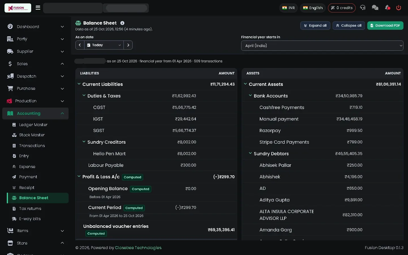The height and width of the screenshot is (255, 408).
Task: Open the Expense sidebar item
Action: 27,167
